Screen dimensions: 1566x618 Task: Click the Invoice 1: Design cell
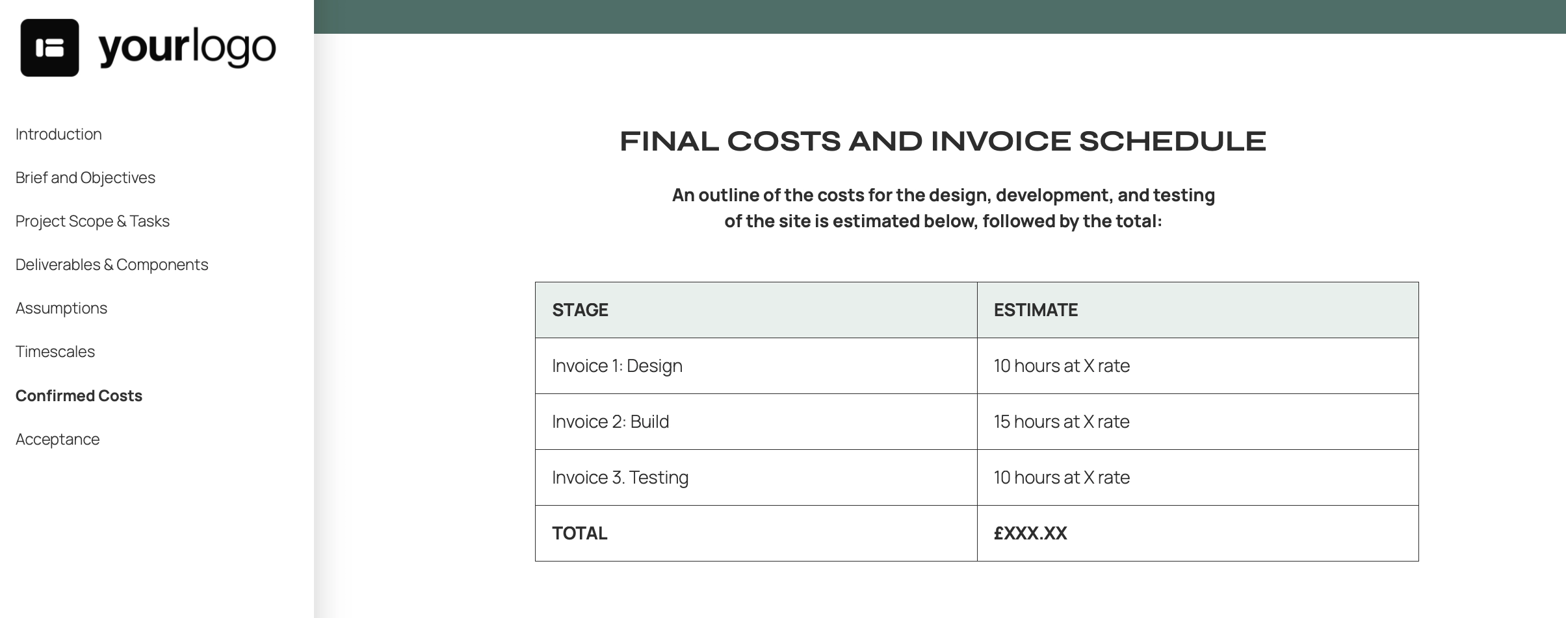pyautogui.click(x=756, y=365)
